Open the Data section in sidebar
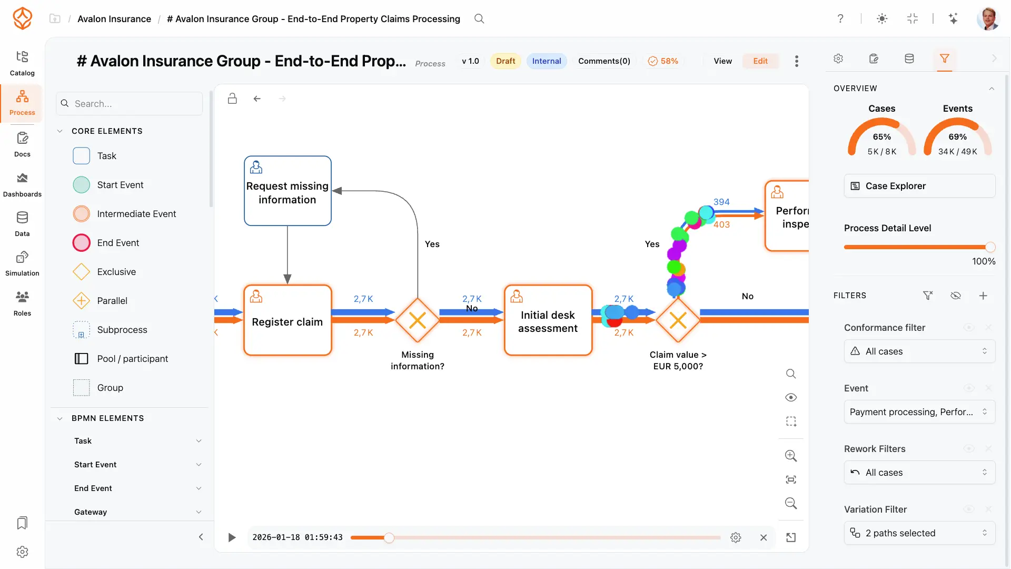1011x569 pixels. pos(22,224)
